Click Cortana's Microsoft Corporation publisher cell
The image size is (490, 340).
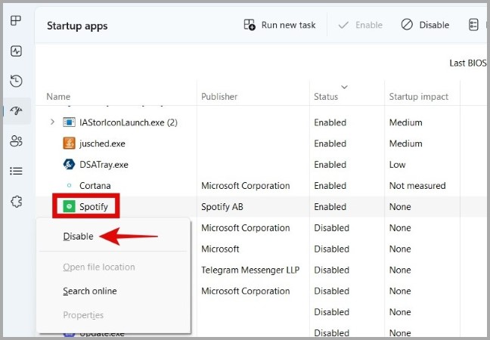(x=245, y=186)
